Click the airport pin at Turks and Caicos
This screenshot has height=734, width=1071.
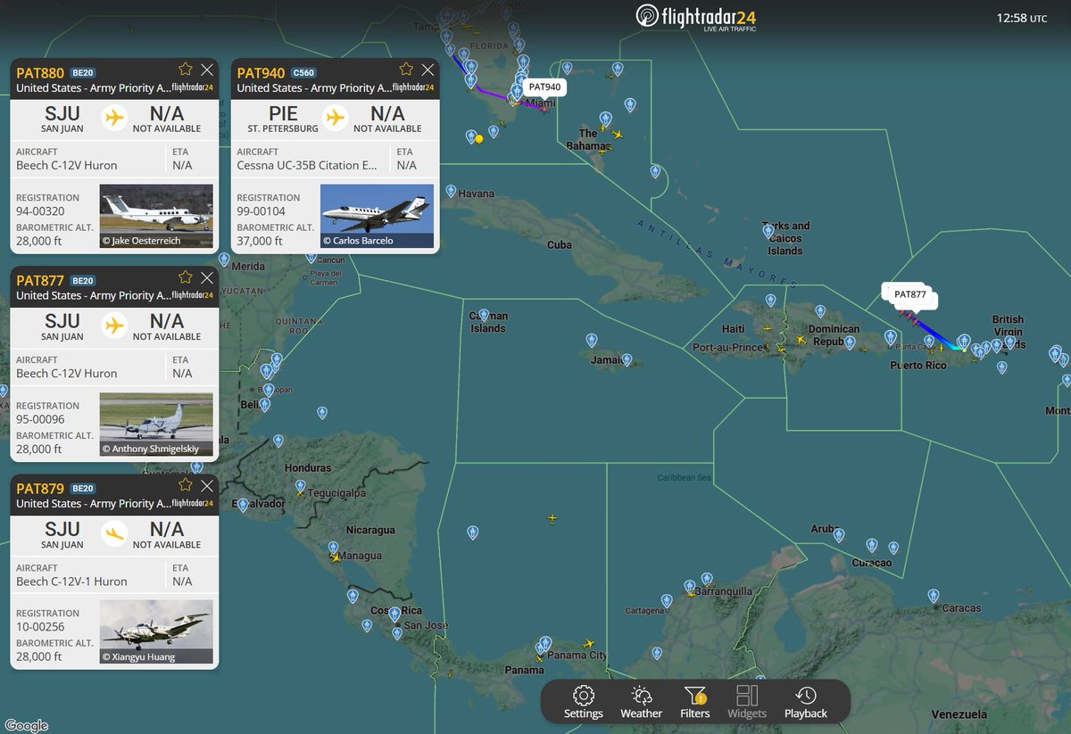768,231
